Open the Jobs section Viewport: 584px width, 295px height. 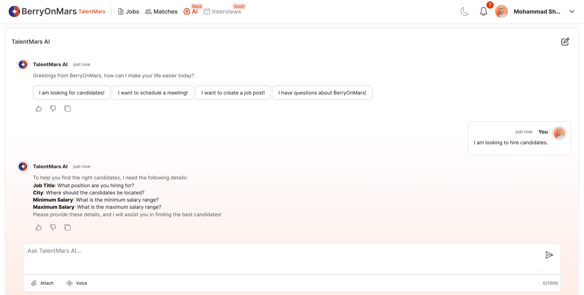click(x=128, y=12)
